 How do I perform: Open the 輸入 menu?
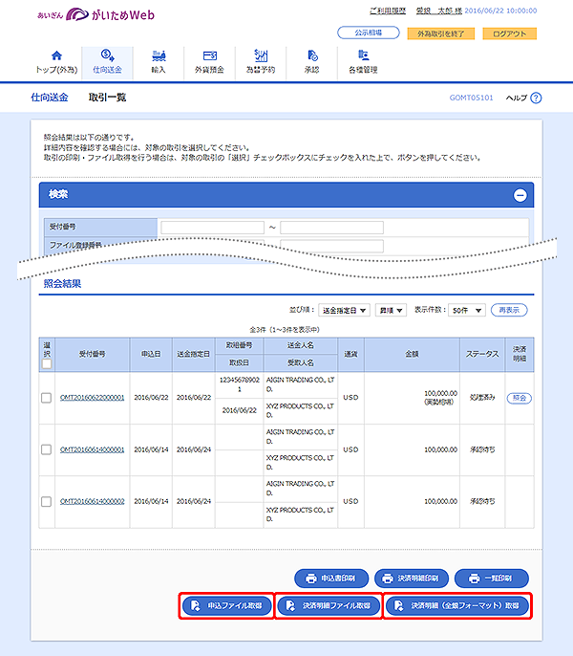click(x=159, y=63)
